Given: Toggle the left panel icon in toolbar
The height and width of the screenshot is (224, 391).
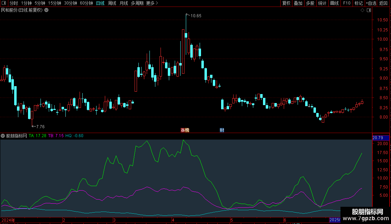Looking at the screenshot, I should (4, 3).
